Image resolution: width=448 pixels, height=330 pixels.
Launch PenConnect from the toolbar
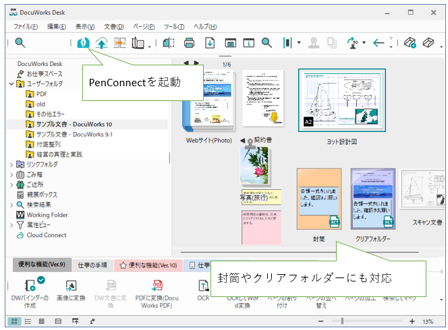(x=83, y=43)
